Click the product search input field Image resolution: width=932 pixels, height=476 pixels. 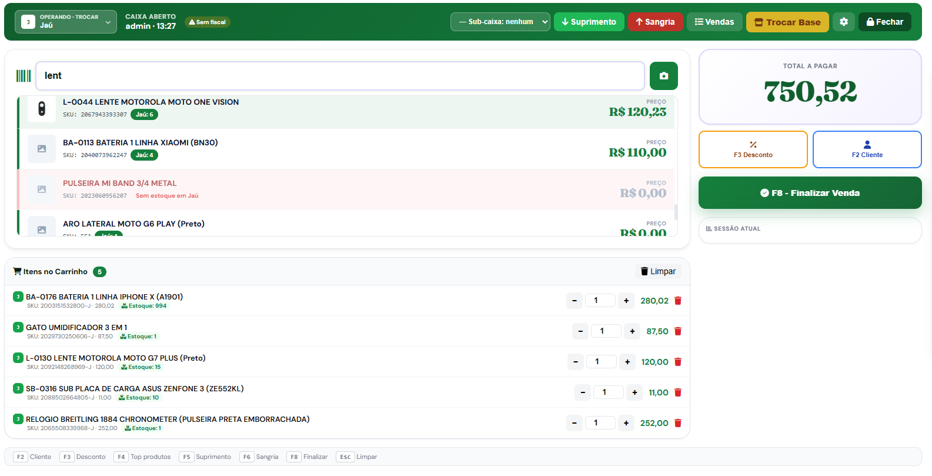[340, 76]
